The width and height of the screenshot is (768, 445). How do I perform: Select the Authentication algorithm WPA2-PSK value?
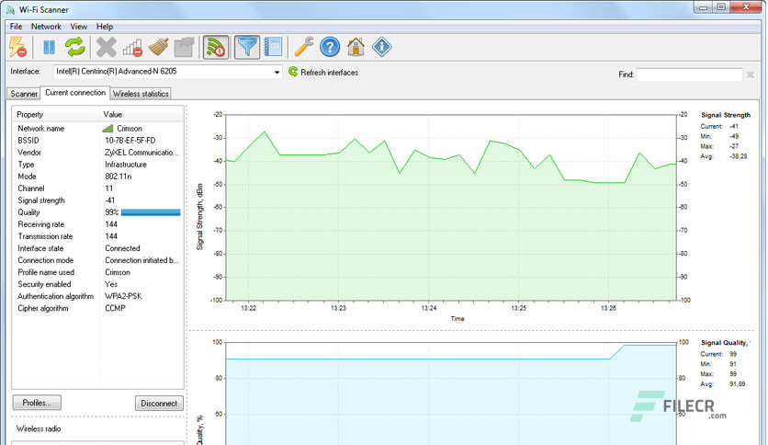(x=123, y=296)
